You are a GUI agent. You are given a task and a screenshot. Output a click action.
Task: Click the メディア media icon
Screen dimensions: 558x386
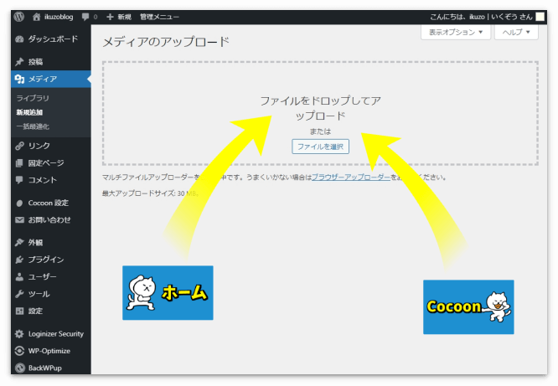point(19,79)
